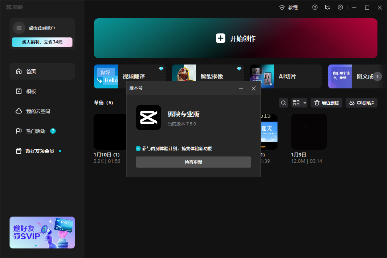Open 热门活动 in sidebar
Viewport: 387px width, 258px height.
tap(35, 131)
